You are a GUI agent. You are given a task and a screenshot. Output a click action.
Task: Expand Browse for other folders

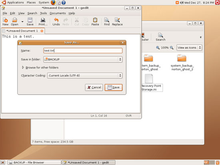[40, 68]
